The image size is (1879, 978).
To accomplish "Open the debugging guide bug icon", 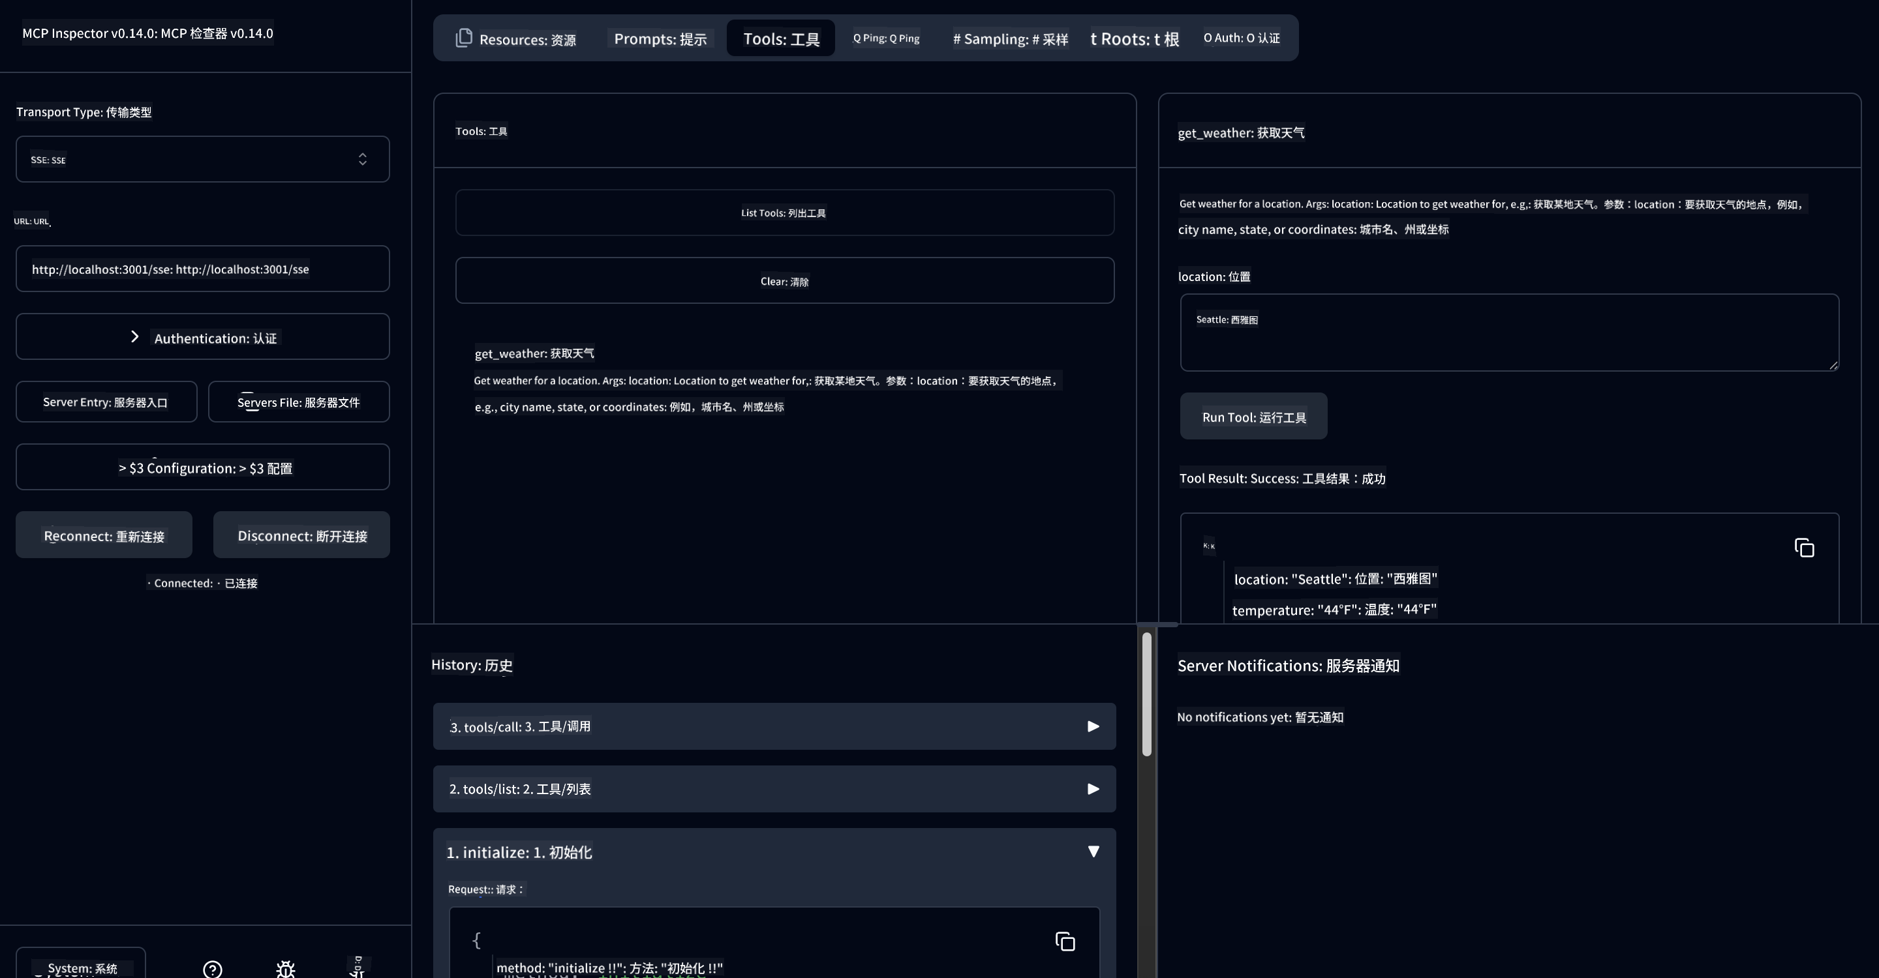I will (285, 968).
